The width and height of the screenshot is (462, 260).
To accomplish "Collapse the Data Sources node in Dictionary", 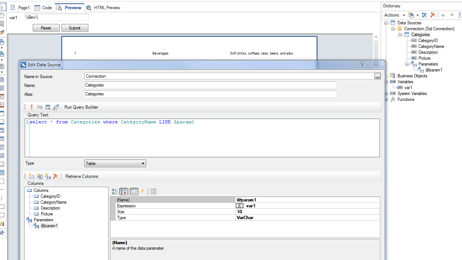I will [386, 23].
